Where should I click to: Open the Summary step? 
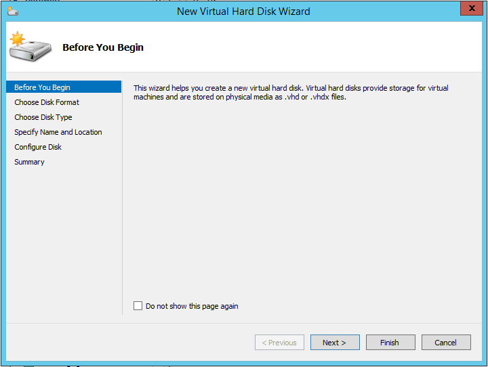pyautogui.click(x=29, y=162)
